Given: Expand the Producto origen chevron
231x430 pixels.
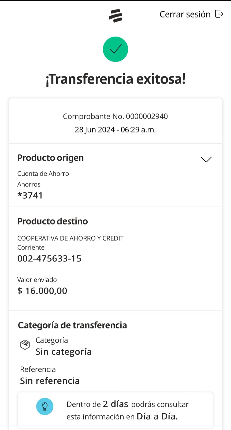Looking at the screenshot, I should [x=206, y=159].
